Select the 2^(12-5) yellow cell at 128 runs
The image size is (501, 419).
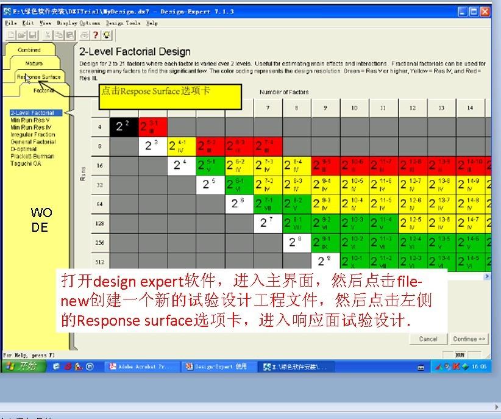413,224
